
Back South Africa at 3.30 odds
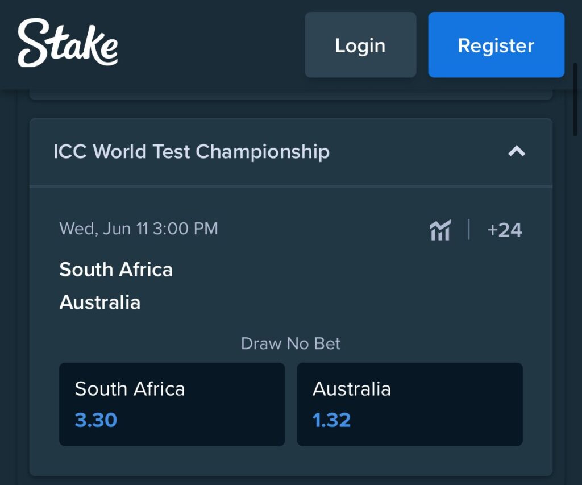tap(172, 404)
